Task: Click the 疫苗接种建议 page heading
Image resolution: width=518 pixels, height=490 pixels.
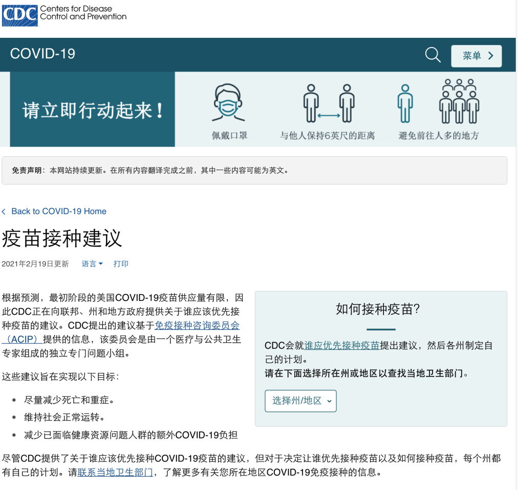Action: coord(62,239)
